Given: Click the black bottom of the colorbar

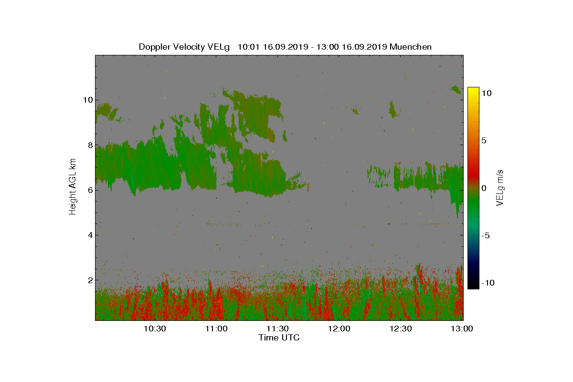Looking at the screenshot, I should click(x=473, y=285).
